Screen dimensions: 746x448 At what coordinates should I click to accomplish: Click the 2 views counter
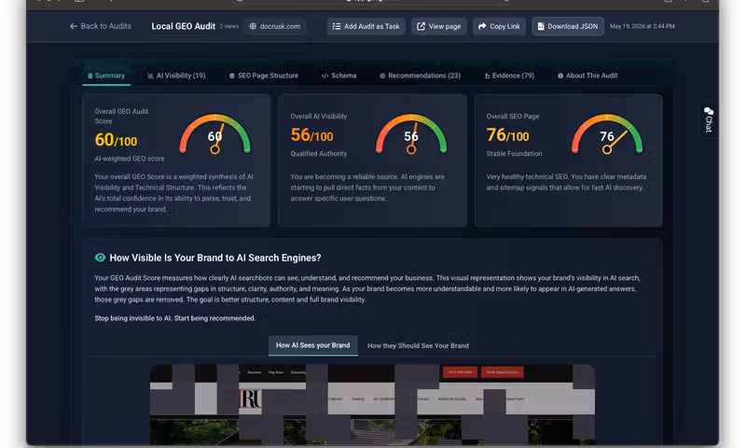[x=229, y=27]
